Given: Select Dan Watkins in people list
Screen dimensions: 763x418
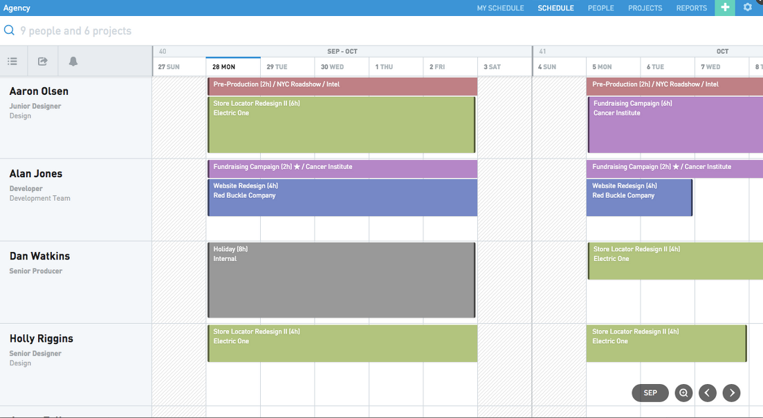Looking at the screenshot, I should pos(40,256).
